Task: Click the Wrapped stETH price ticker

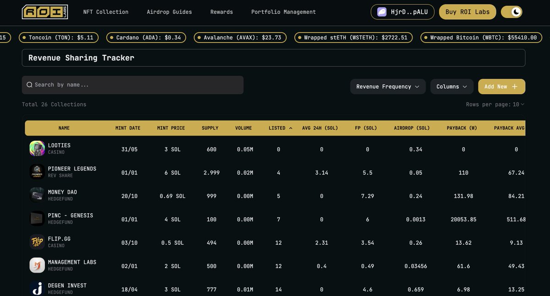Action: pos(353,38)
